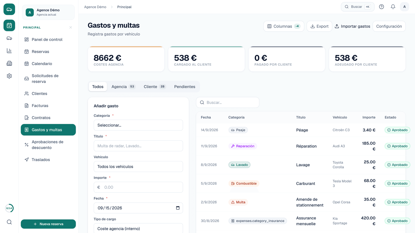The height and width of the screenshot is (233, 415).
Task: Open the notifications bell icon
Action: (393, 7)
